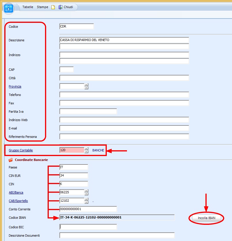Increase the Gruppo Contabile value with up arrow

pos(86,149)
